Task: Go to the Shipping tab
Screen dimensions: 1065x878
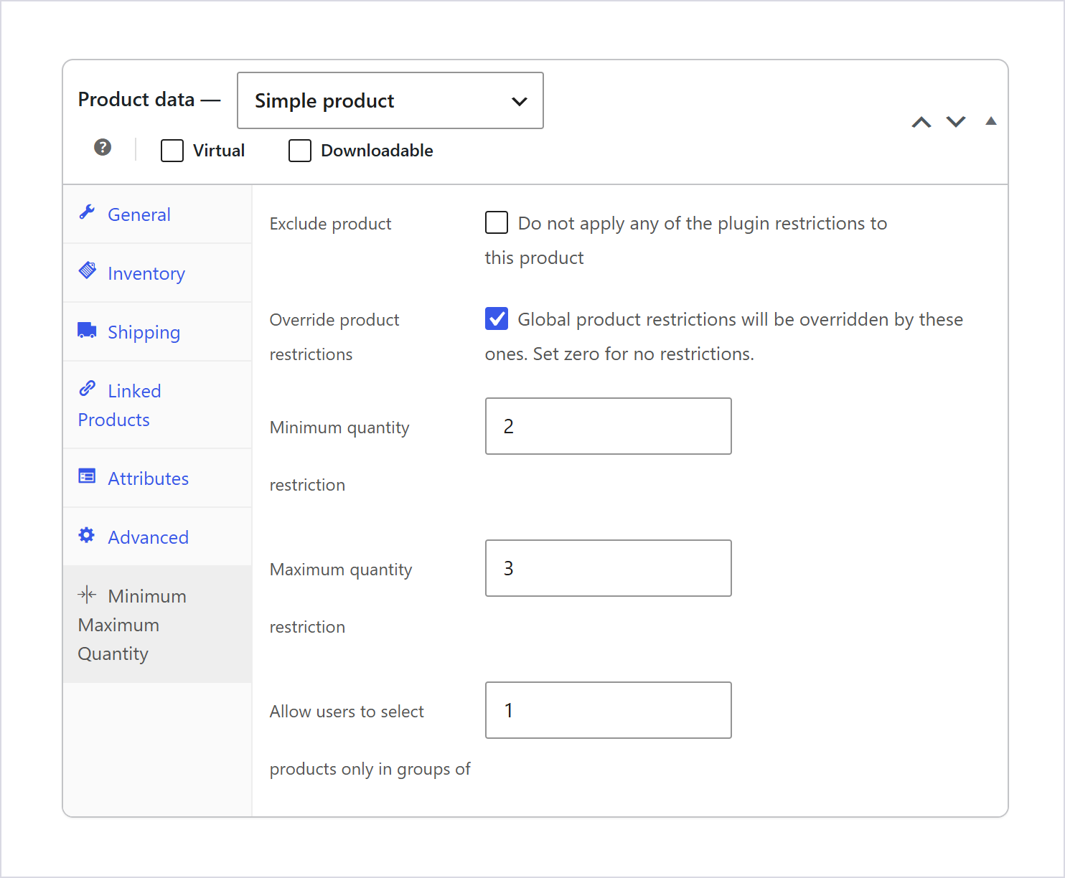Action: click(157, 332)
